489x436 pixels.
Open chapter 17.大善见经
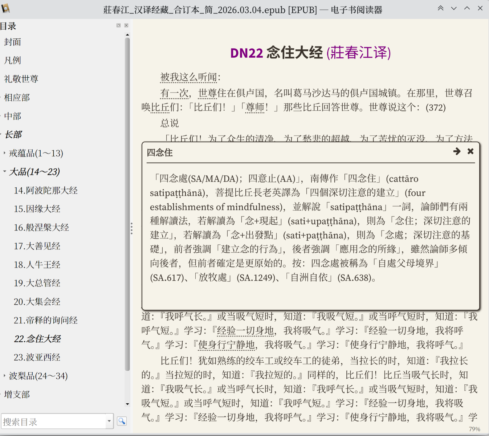pyautogui.click(x=37, y=246)
